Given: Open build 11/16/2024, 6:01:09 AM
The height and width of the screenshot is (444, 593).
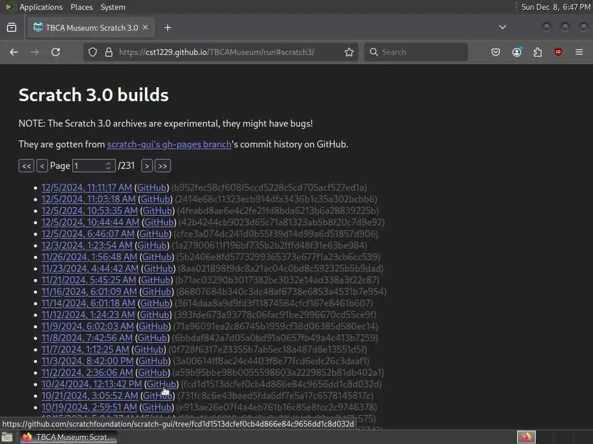Looking at the screenshot, I should tap(89, 291).
